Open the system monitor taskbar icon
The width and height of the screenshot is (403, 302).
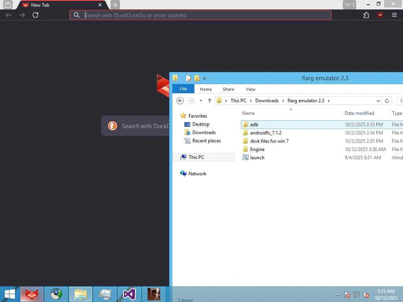(105, 294)
